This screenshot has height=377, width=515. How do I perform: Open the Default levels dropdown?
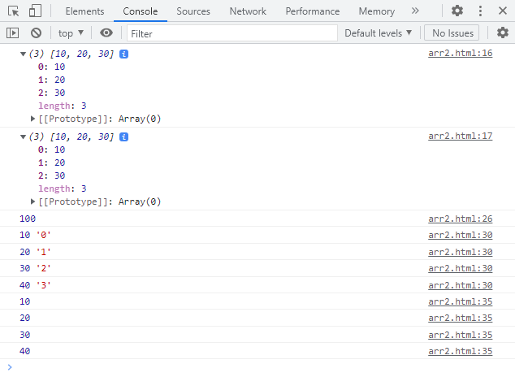click(x=378, y=33)
